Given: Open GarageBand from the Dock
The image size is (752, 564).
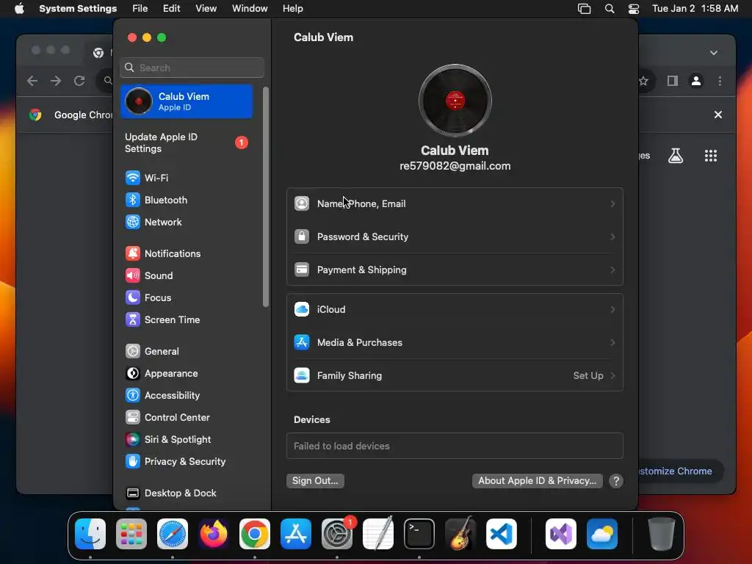Looking at the screenshot, I should (460, 534).
